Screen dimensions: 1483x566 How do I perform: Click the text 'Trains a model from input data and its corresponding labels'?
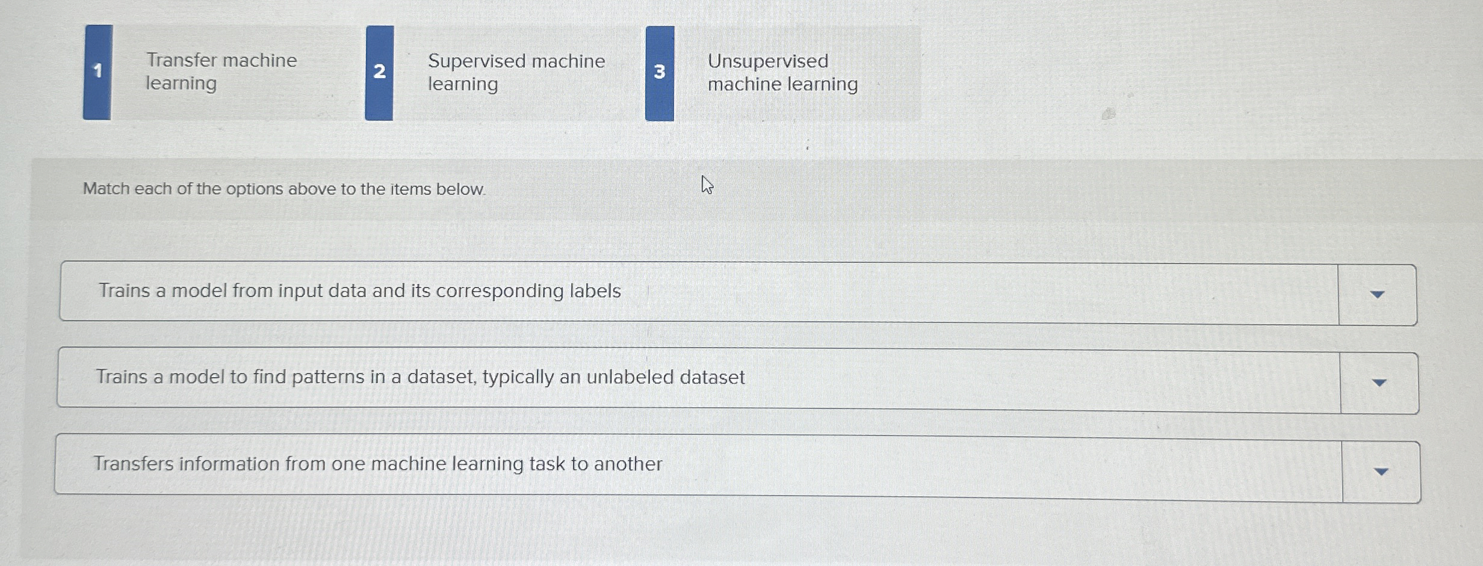(x=359, y=291)
